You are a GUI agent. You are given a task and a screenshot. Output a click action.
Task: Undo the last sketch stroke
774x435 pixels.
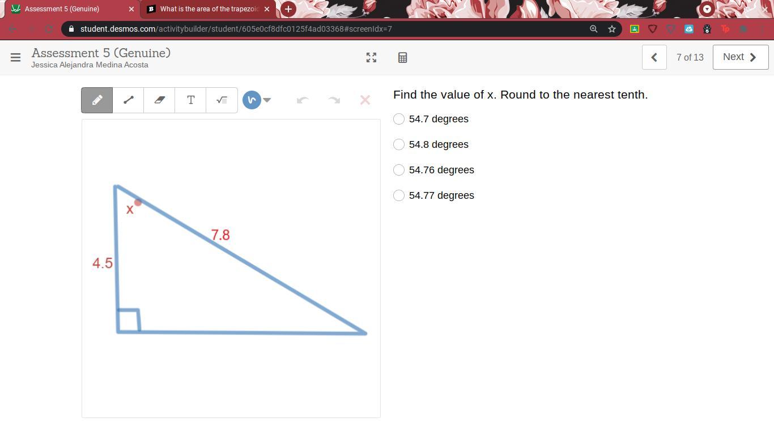tap(303, 100)
